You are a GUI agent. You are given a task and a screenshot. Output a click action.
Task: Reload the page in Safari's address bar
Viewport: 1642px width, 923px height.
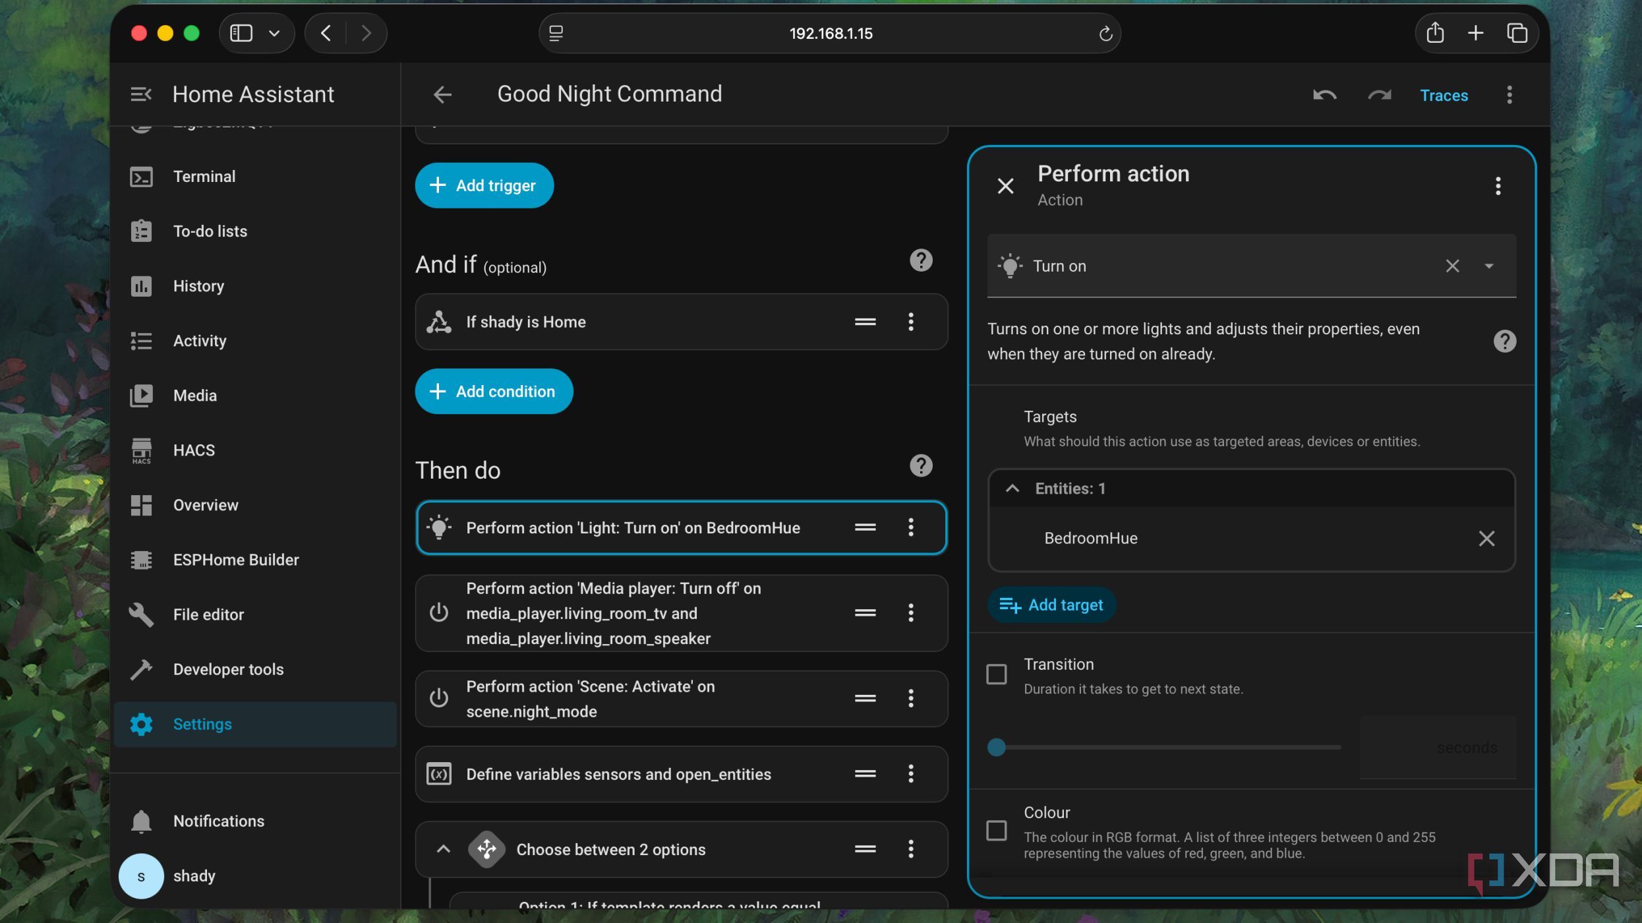click(1105, 34)
